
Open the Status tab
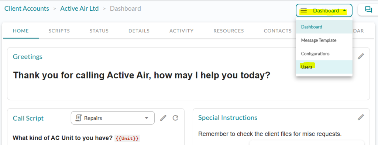99,31
